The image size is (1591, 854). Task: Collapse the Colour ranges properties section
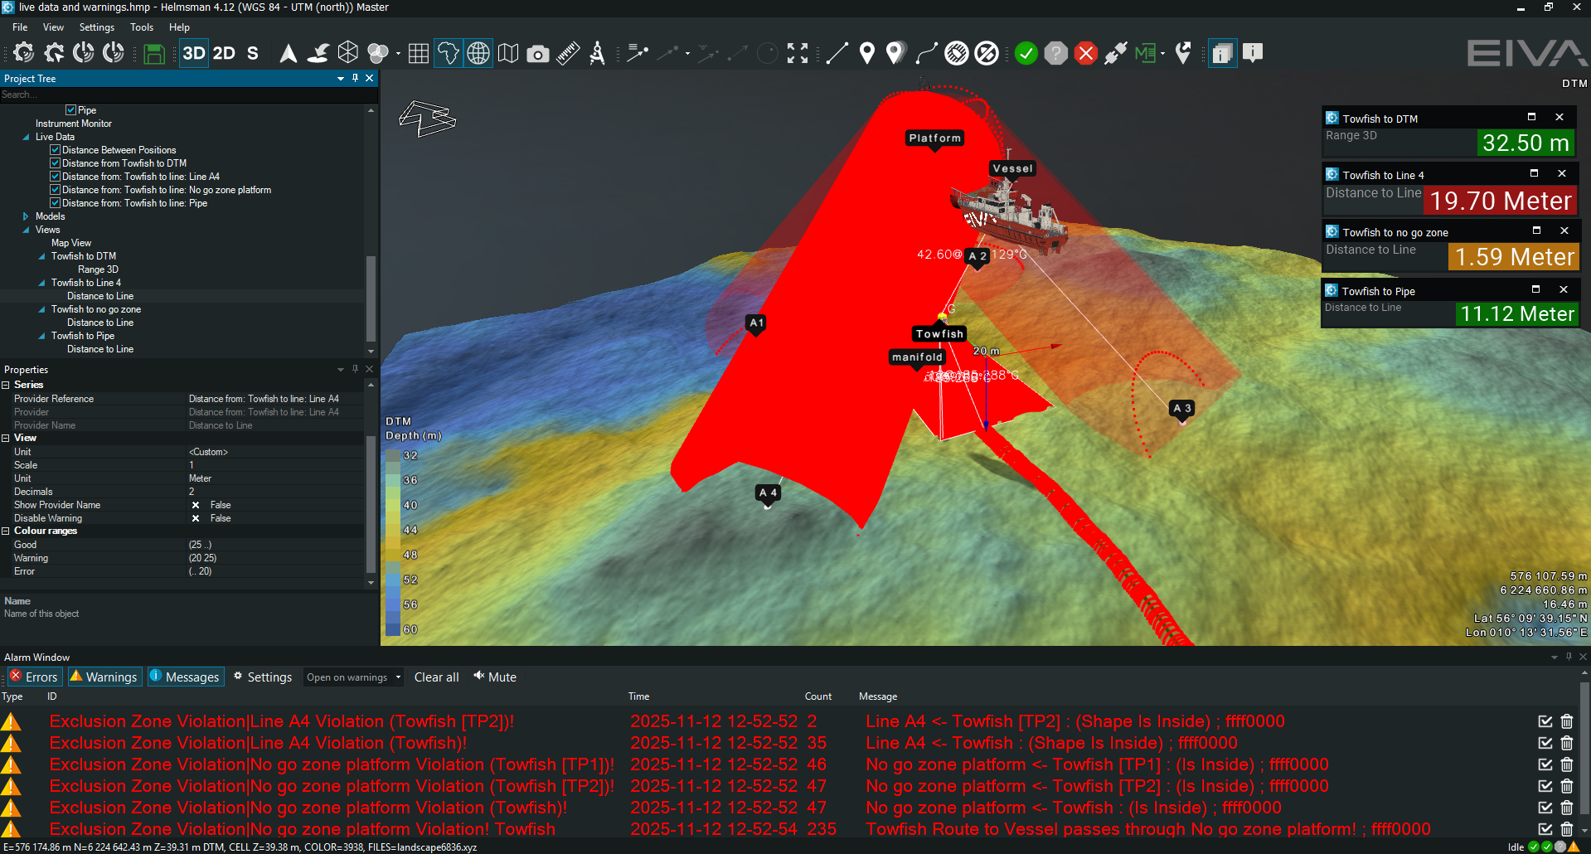6,531
